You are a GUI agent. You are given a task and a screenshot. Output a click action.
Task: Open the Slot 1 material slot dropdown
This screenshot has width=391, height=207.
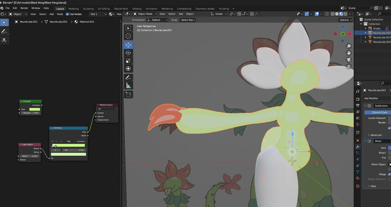click(x=98, y=14)
